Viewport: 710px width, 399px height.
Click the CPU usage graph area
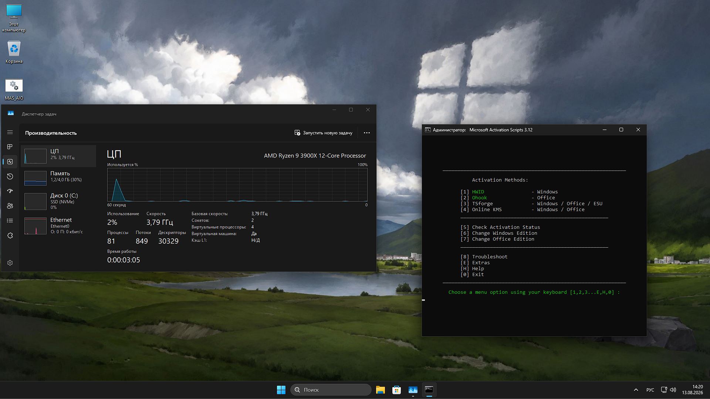[237, 185]
